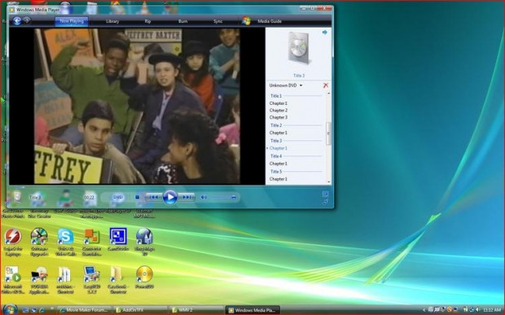
Task: Open the Burn tab
Action: 182,21
